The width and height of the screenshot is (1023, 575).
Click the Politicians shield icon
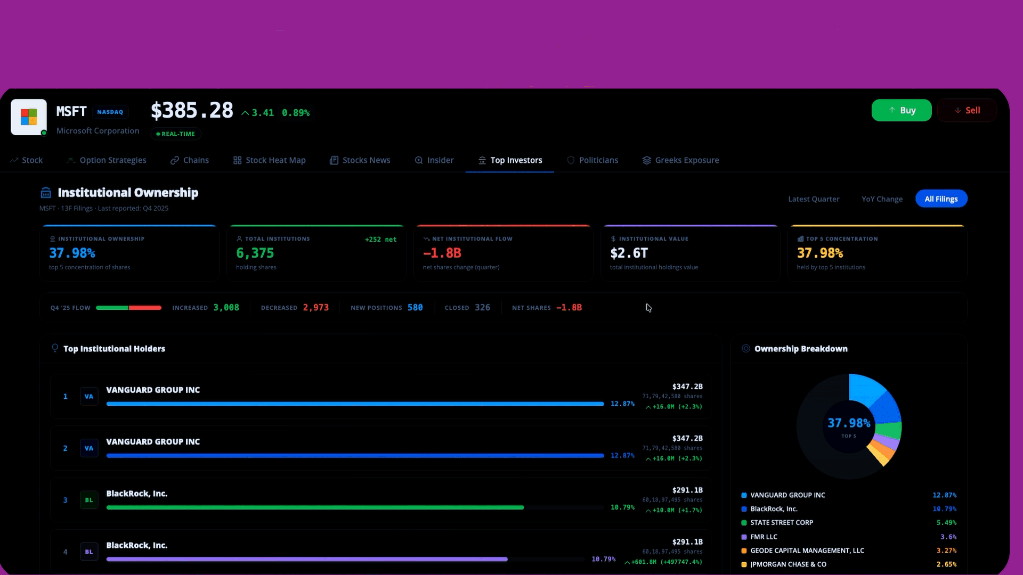click(x=571, y=160)
